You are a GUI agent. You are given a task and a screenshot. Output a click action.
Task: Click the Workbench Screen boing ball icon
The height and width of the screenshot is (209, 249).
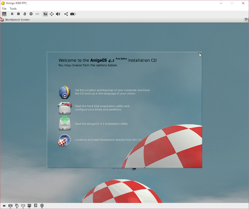pos(2,20)
